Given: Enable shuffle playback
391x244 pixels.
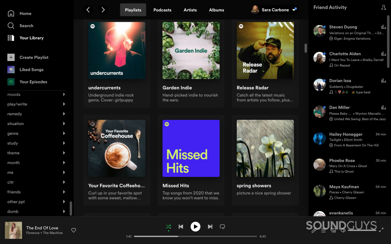Looking at the screenshot, I should [x=168, y=226].
